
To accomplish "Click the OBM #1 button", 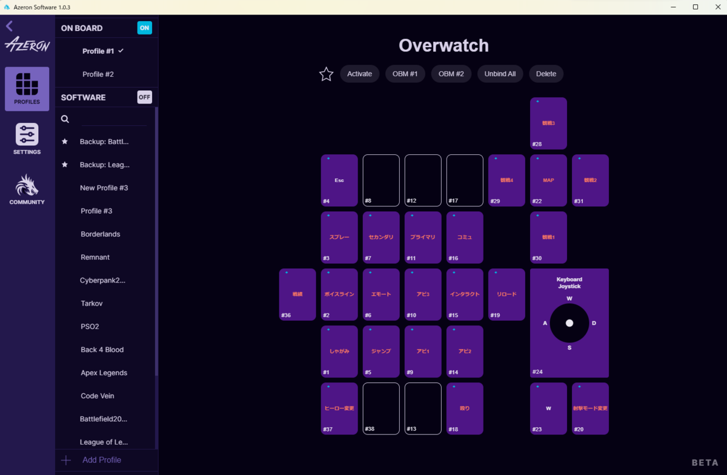I will 405,74.
